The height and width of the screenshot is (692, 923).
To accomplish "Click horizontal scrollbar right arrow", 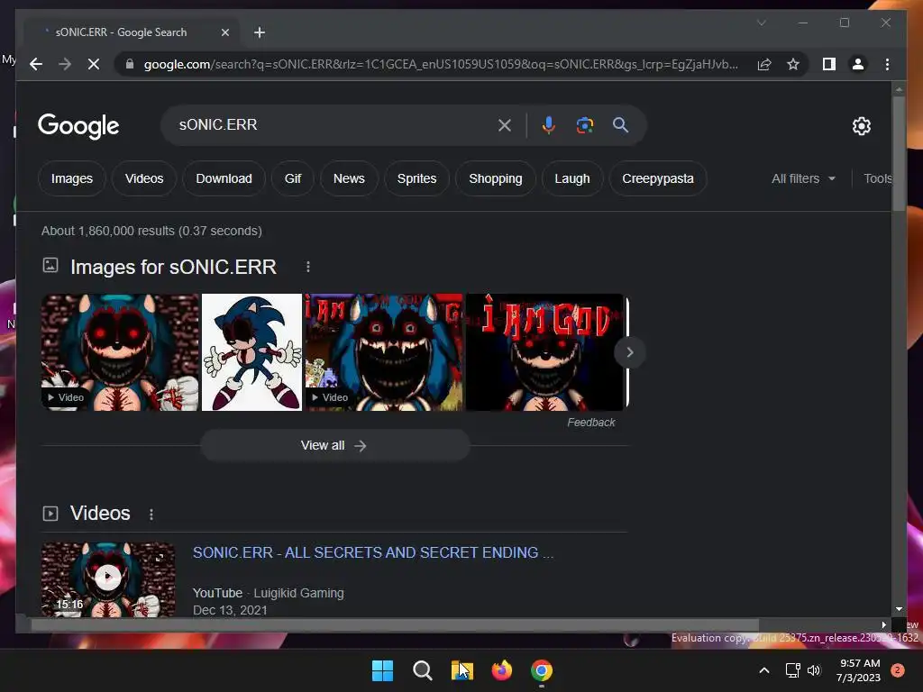I will tap(883, 625).
